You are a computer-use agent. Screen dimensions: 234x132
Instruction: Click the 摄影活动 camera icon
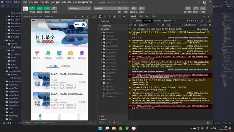click(70, 53)
